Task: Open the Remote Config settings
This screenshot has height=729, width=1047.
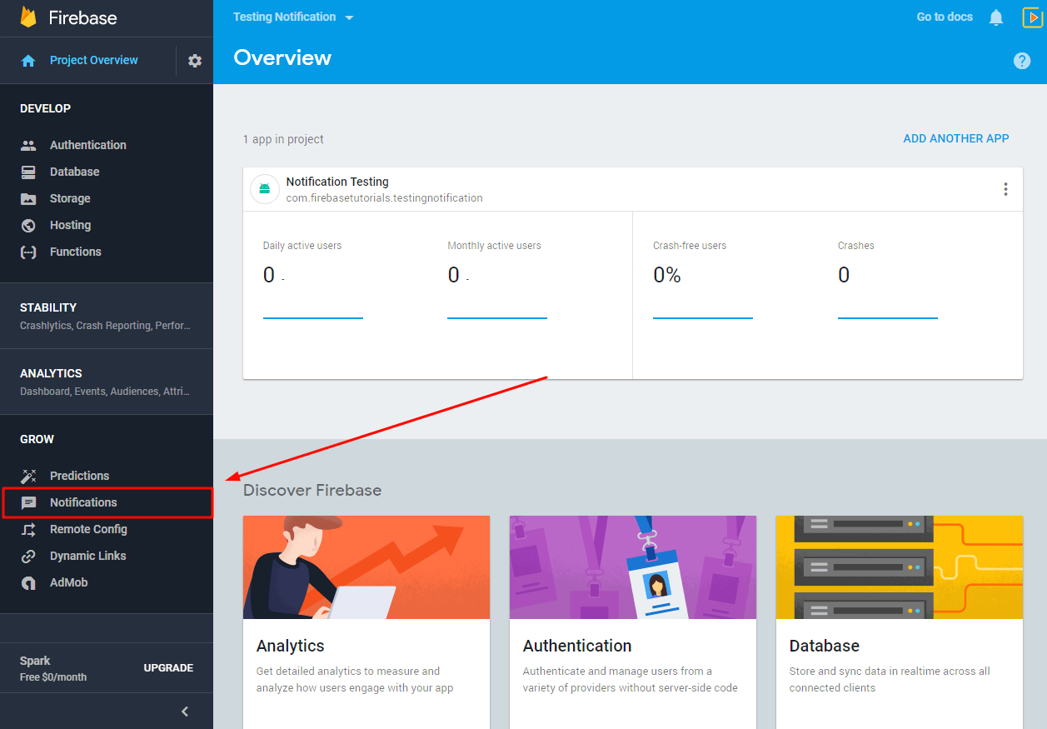Action: (27, 528)
